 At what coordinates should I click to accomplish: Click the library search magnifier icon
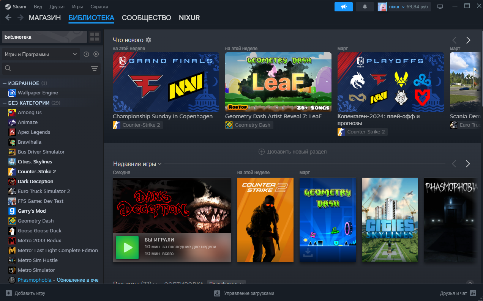pyautogui.click(x=8, y=69)
